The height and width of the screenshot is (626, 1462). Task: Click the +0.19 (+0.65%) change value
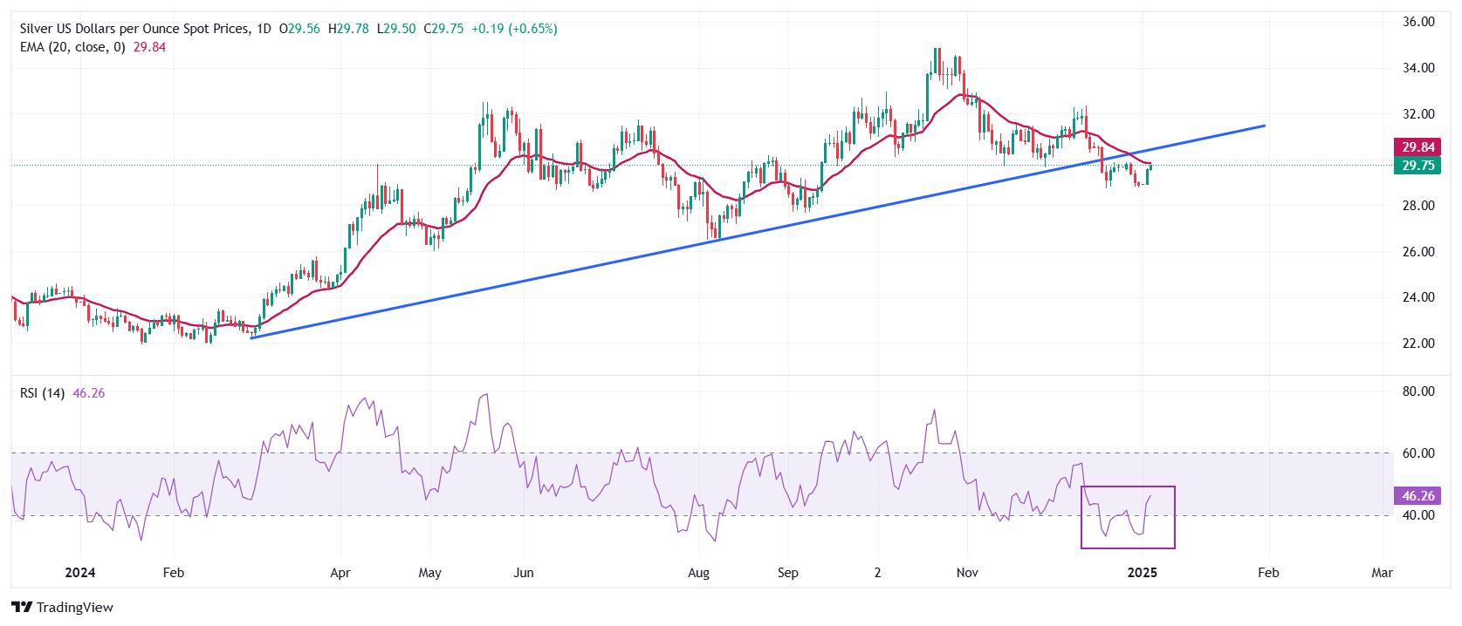tap(514, 29)
